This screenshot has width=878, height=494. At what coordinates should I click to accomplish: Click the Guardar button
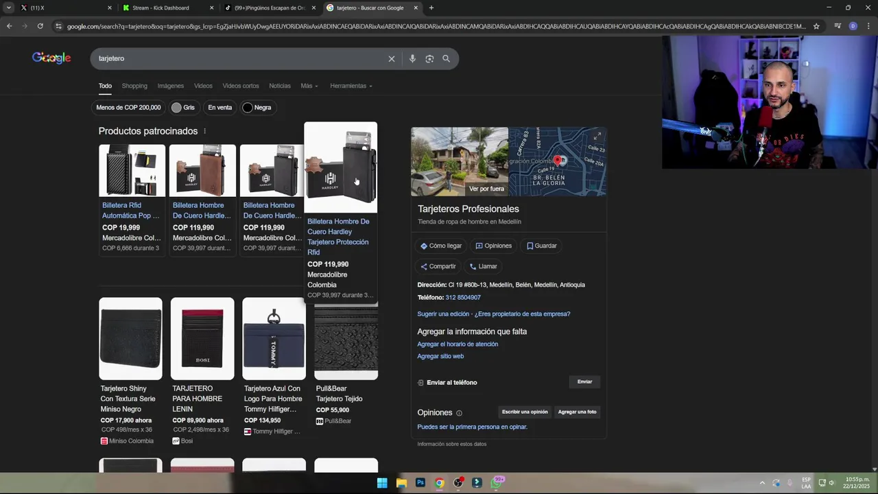542,246
